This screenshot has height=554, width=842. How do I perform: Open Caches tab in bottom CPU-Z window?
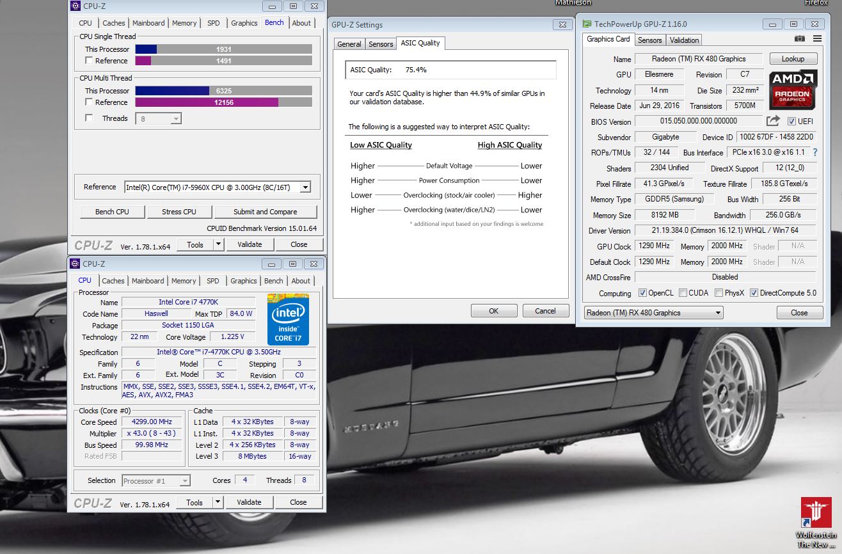(x=113, y=281)
